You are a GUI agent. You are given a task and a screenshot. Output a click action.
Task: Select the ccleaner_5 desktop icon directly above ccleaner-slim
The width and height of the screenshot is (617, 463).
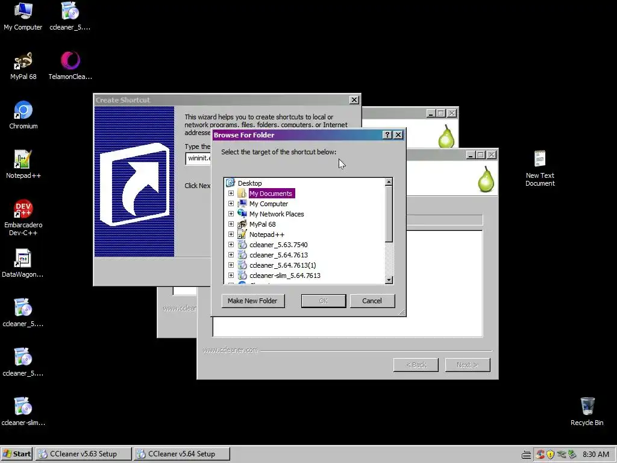(x=23, y=363)
